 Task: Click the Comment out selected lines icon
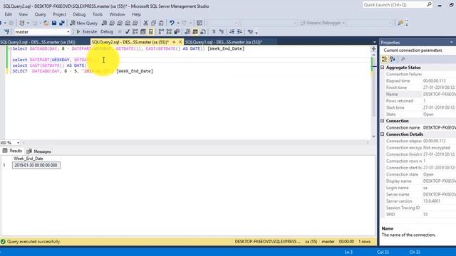[x=214, y=31]
